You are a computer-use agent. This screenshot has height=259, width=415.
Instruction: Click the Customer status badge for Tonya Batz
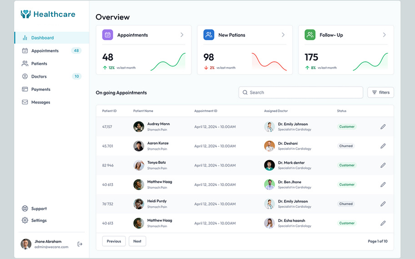347,165
